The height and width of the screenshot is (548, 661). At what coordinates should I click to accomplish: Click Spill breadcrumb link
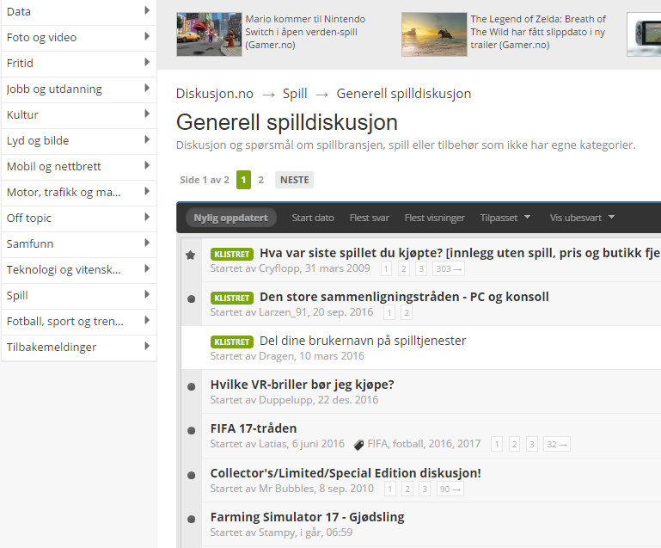pyautogui.click(x=295, y=93)
